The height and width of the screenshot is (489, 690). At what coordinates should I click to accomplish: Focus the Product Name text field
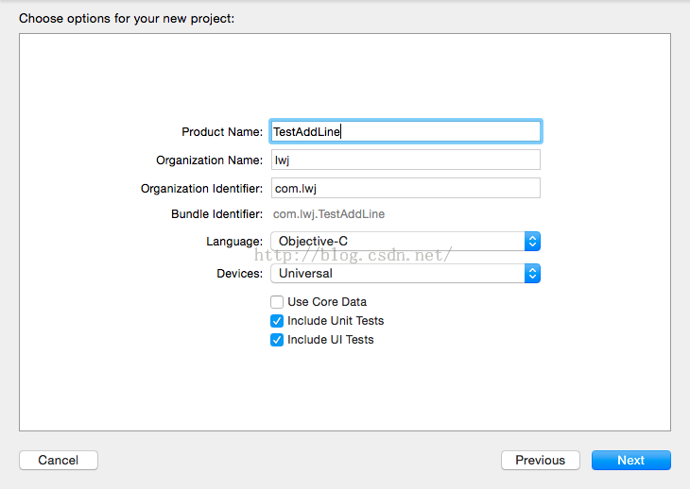[x=405, y=132]
